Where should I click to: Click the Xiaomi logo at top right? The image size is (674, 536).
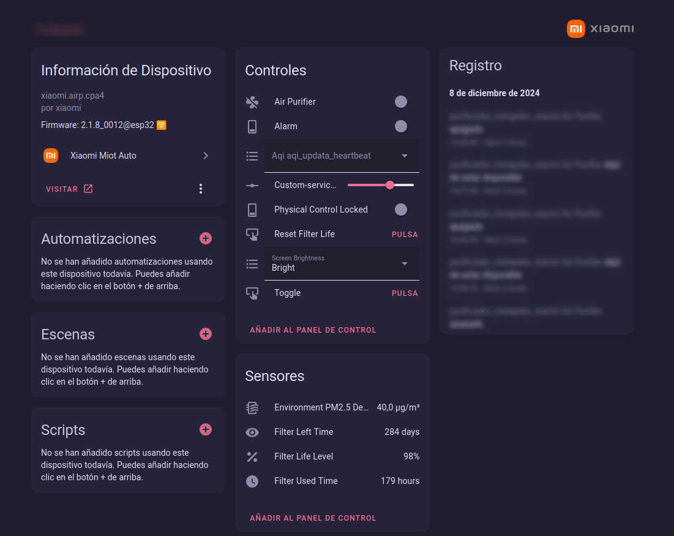click(x=600, y=29)
